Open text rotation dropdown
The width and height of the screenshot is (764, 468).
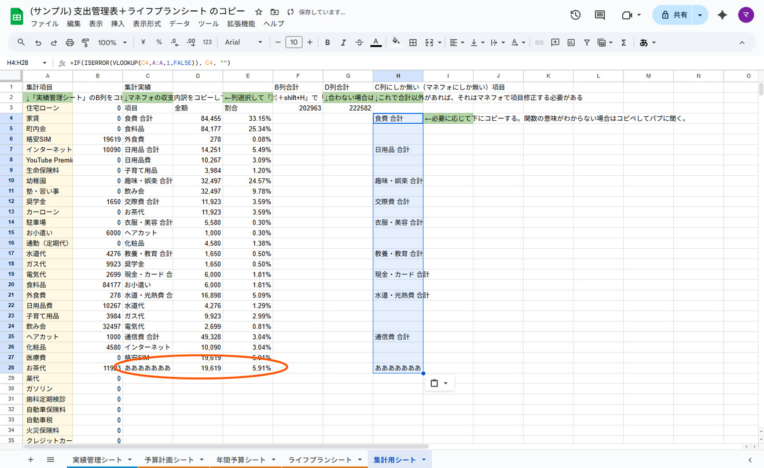click(x=517, y=42)
